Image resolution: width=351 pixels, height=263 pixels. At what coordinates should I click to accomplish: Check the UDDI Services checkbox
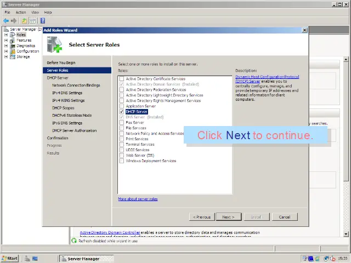[x=122, y=150]
